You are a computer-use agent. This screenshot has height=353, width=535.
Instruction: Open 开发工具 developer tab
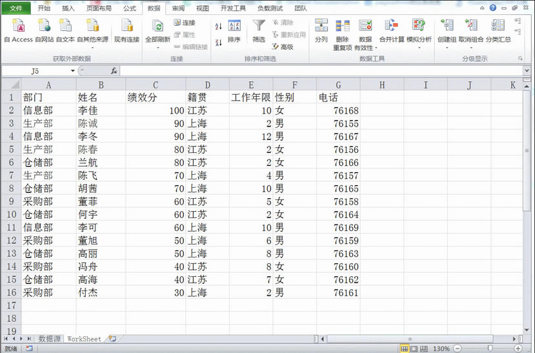[233, 8]
